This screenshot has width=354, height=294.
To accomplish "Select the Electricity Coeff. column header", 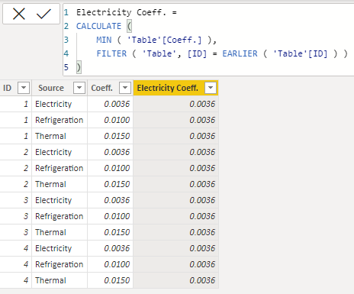I will [175, 88].
